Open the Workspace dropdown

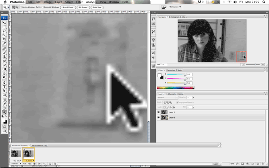click(175, 7)
